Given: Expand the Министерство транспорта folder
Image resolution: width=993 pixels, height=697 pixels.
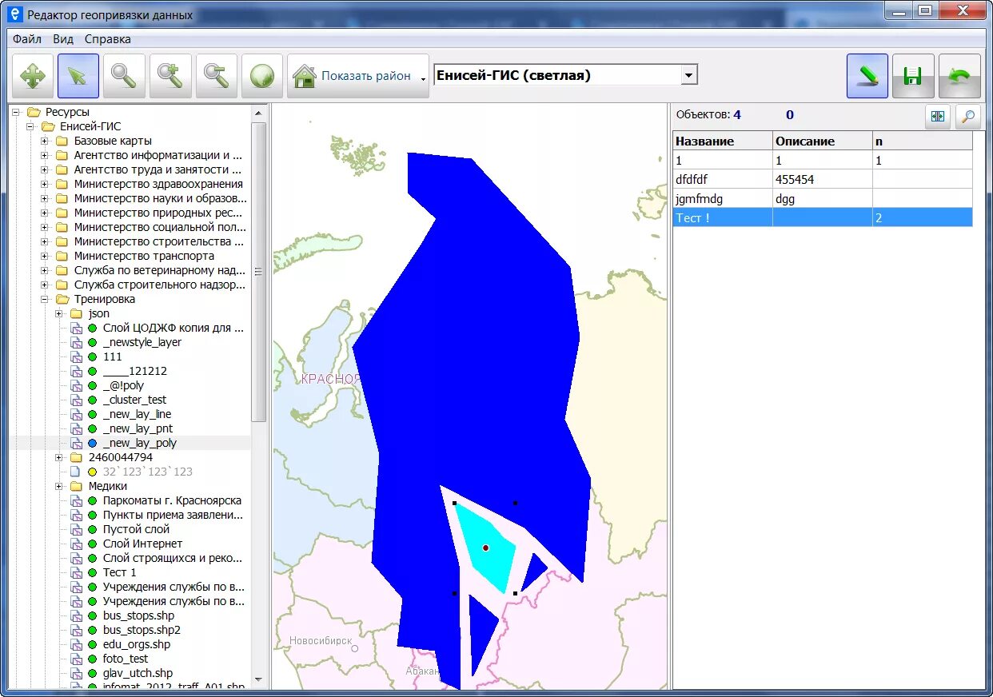Looking at the screenshot, I should point(45,256).
